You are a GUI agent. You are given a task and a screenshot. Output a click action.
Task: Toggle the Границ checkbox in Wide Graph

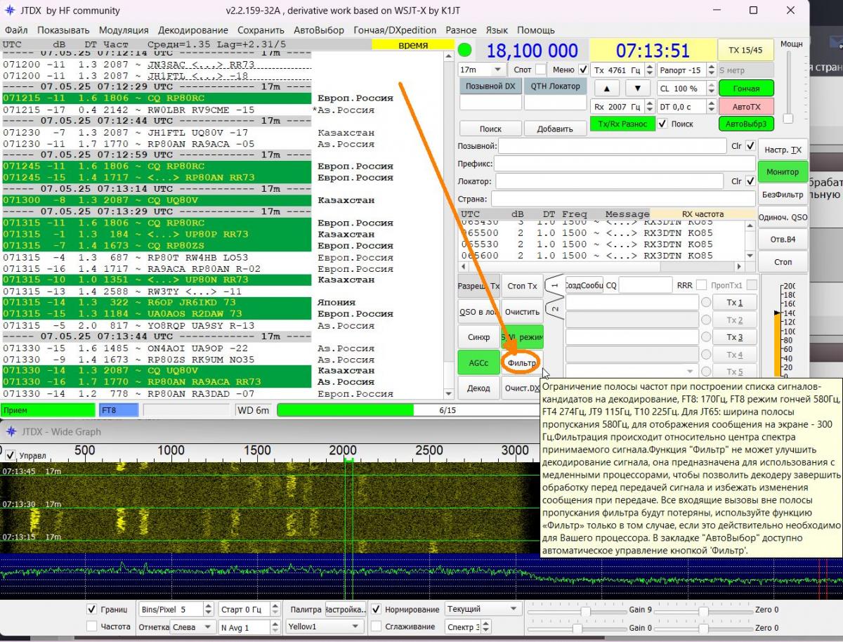[x=91, y=609]
